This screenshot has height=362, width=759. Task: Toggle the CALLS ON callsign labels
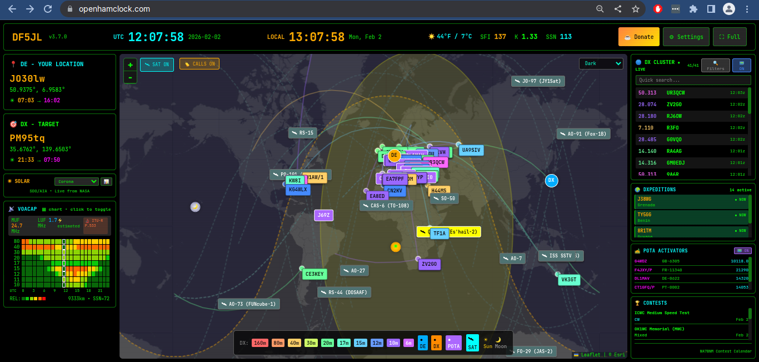199,64
